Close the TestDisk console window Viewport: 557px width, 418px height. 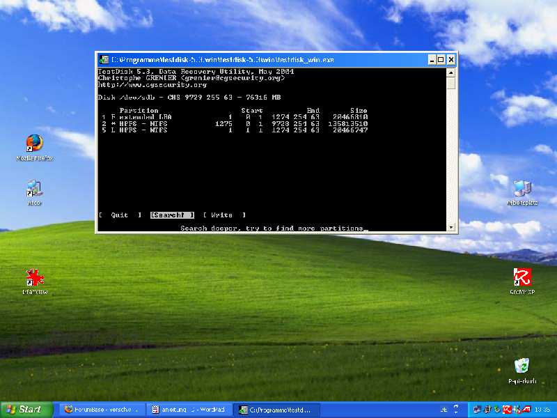click(450, 60)
